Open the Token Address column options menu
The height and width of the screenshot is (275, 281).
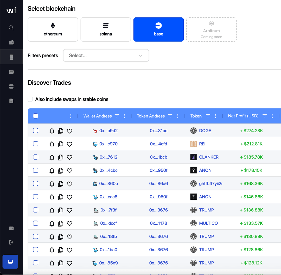[x=178, y=116]
